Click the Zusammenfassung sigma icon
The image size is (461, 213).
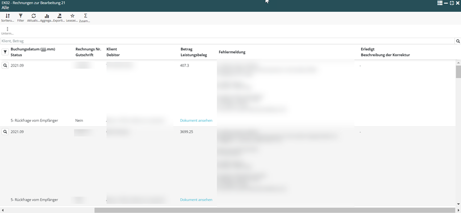85,18
